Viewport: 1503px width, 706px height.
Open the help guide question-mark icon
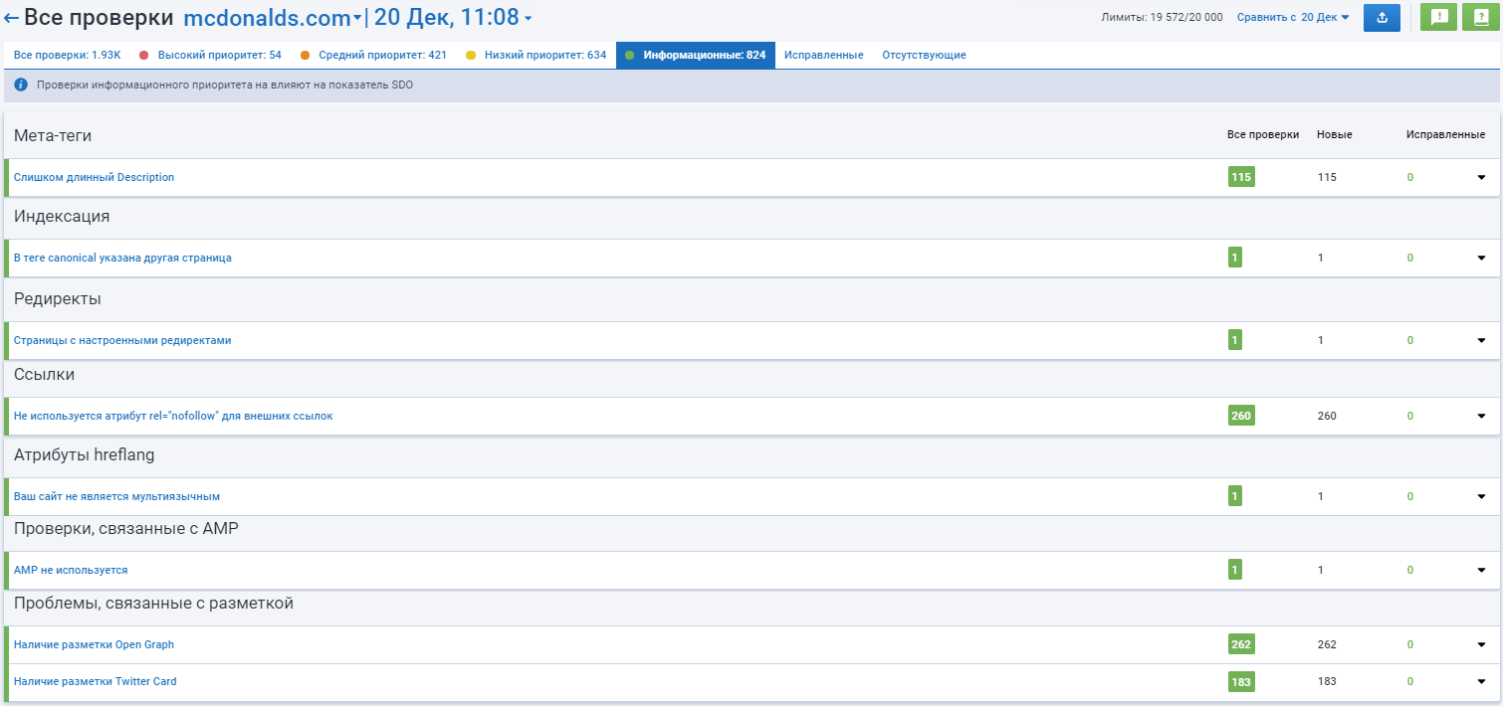1481,18
